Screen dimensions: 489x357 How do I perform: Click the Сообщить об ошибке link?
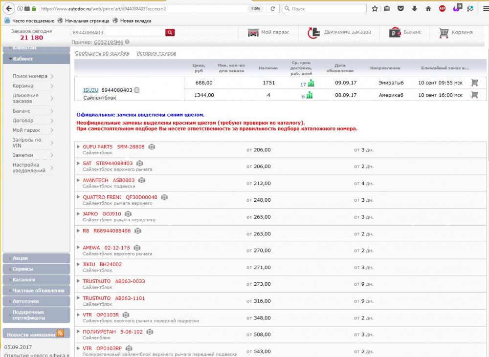(102, 53)
